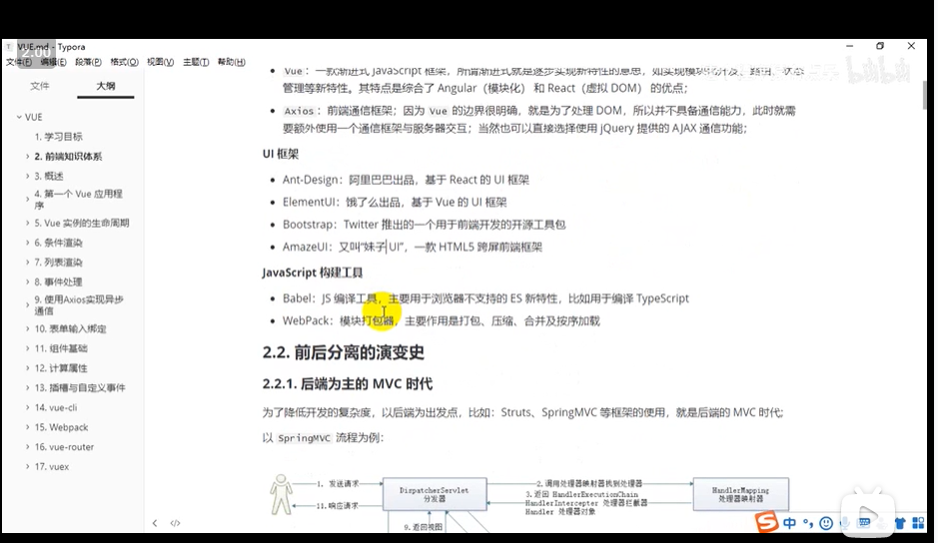938x543 pixels.
Task: Open the 主题(T) menu
Action: tap(196, 62)
